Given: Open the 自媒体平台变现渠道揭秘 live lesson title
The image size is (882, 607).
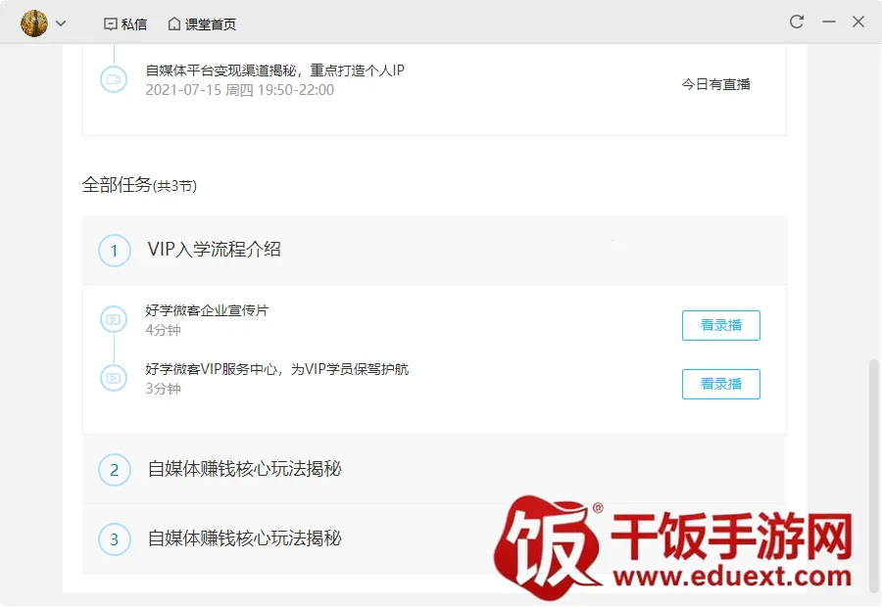Looking at the screenshot, I should pyautogui.click(x=275, y=70).
